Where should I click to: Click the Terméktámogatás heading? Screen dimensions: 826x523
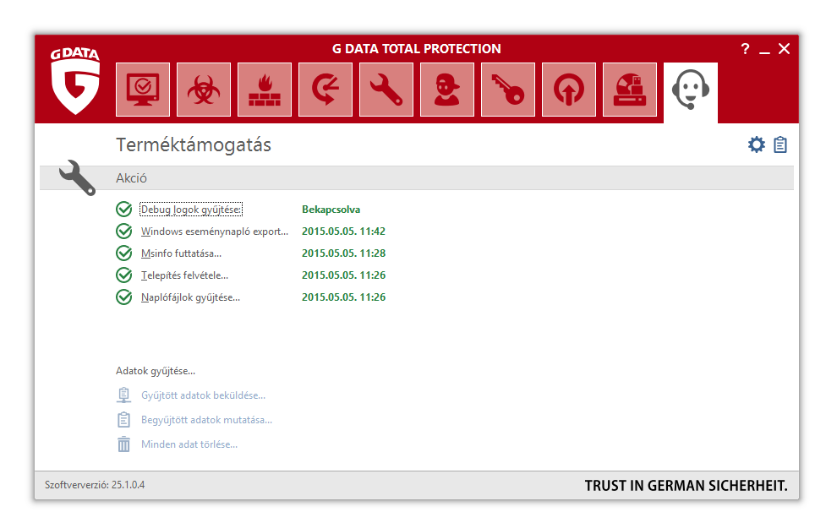[194, 144]
